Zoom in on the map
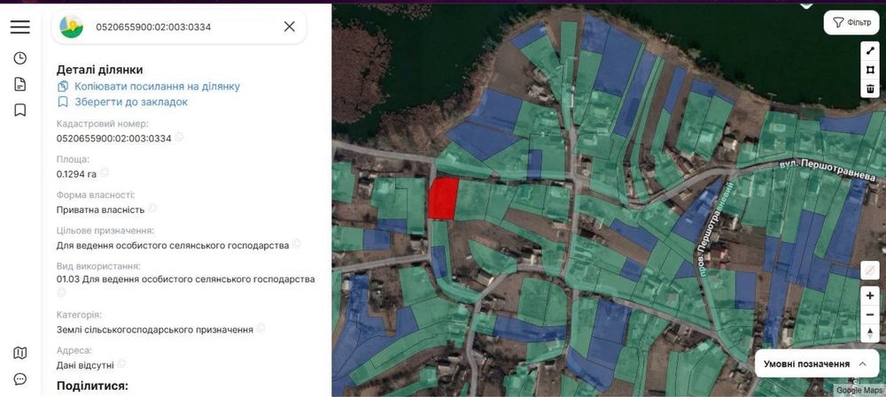The image size is (886, 397). [x=870, y=295]
